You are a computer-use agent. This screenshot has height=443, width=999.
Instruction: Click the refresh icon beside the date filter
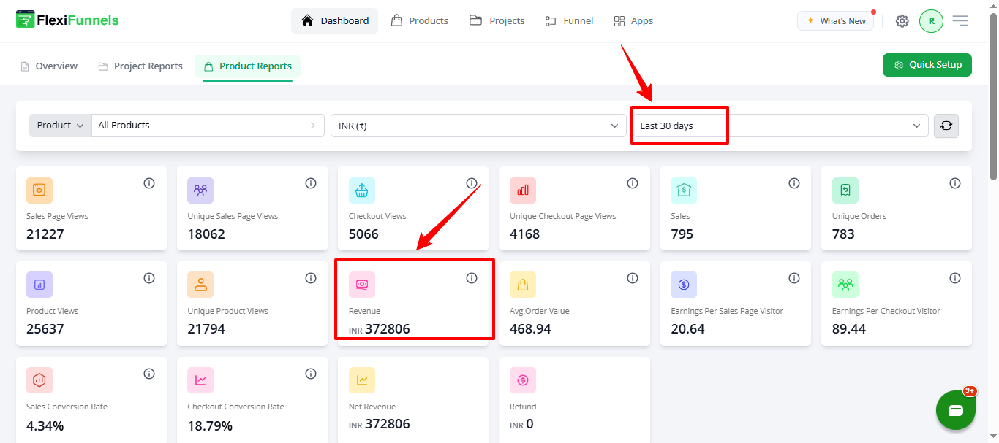[x=946, y=126]
